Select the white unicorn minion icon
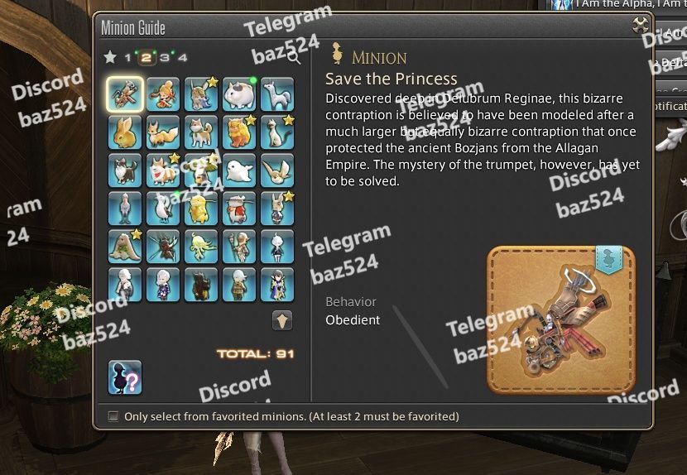This screenshot has width=687, height=475. coord(277,94)
